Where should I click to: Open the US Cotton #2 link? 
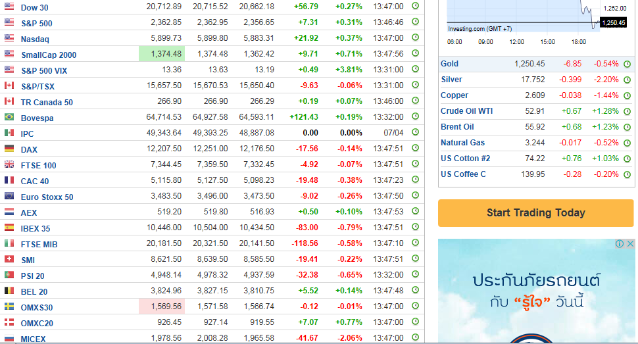(x=466, y=159)
